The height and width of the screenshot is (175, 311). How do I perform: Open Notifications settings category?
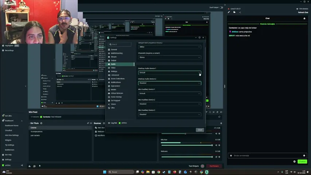116,82
